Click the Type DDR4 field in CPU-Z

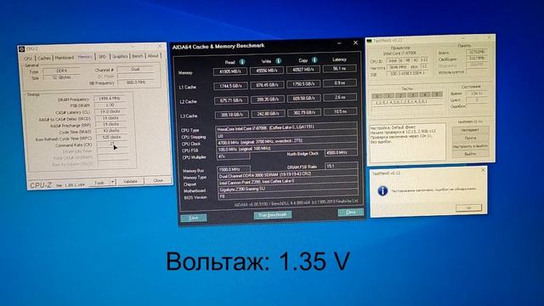(61, 71)
